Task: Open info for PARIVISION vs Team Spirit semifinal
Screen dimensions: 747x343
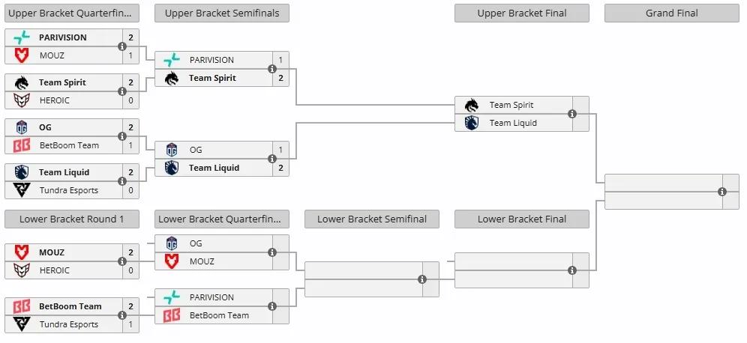Action: [272, 69]
